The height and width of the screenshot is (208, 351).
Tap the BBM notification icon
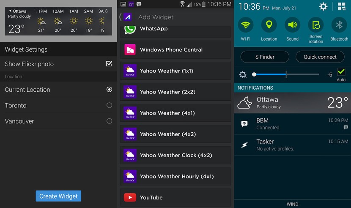[244, 123]
